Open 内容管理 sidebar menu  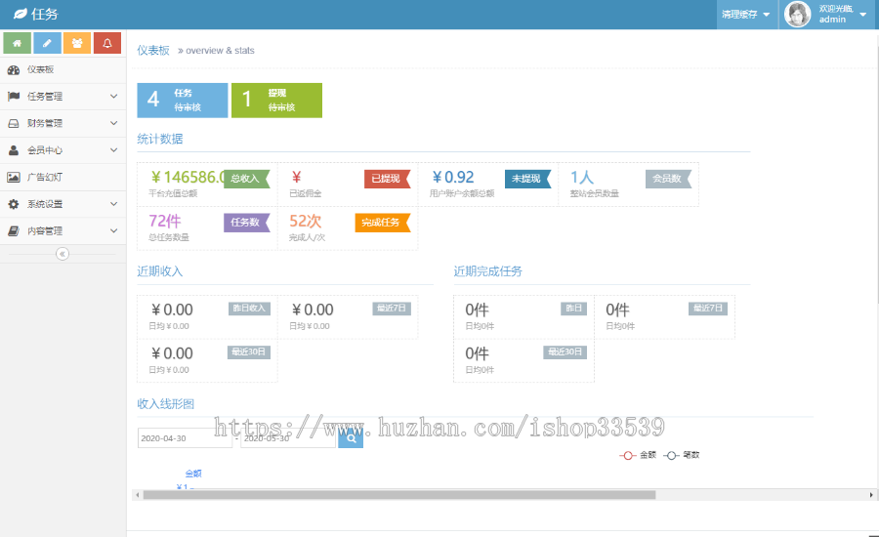click(x=63, y=231)
